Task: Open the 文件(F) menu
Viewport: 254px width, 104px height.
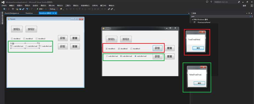Action: coord(4,5)
